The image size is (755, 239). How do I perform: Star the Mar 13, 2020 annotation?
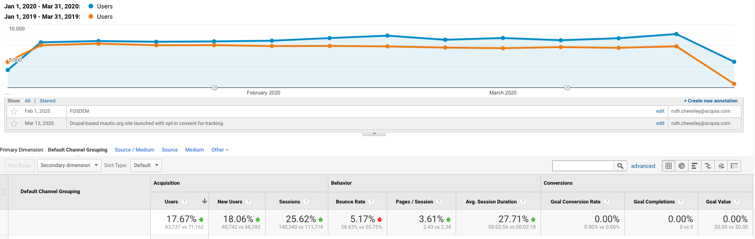click(14, 123)
